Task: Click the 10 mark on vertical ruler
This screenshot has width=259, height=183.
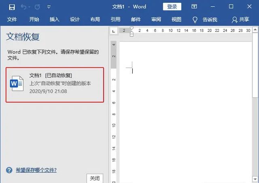Action: [114, 125]
